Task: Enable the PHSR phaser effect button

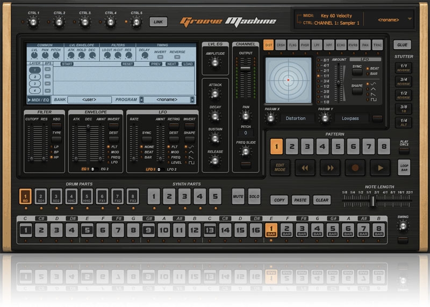Action: point(305,45)
